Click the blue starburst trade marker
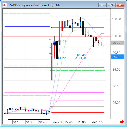127x127 pixels. point(55,43)
